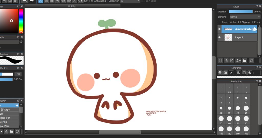The height and width of the screenshot is (138, 262).
Task: Click the brush size value field 34
Action: [18, 74]
